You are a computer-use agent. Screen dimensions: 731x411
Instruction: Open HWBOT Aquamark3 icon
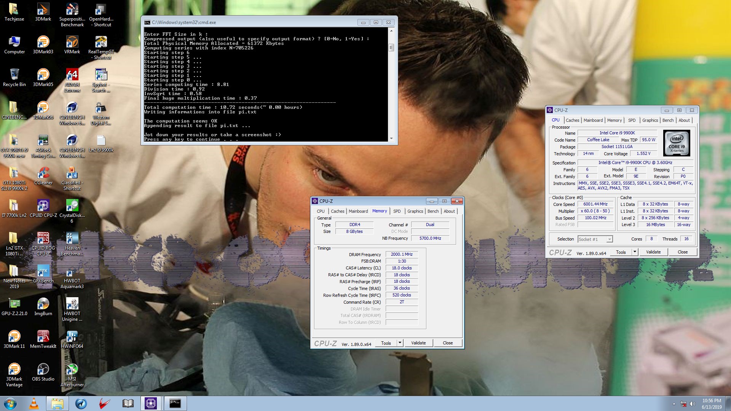(72, 277)
